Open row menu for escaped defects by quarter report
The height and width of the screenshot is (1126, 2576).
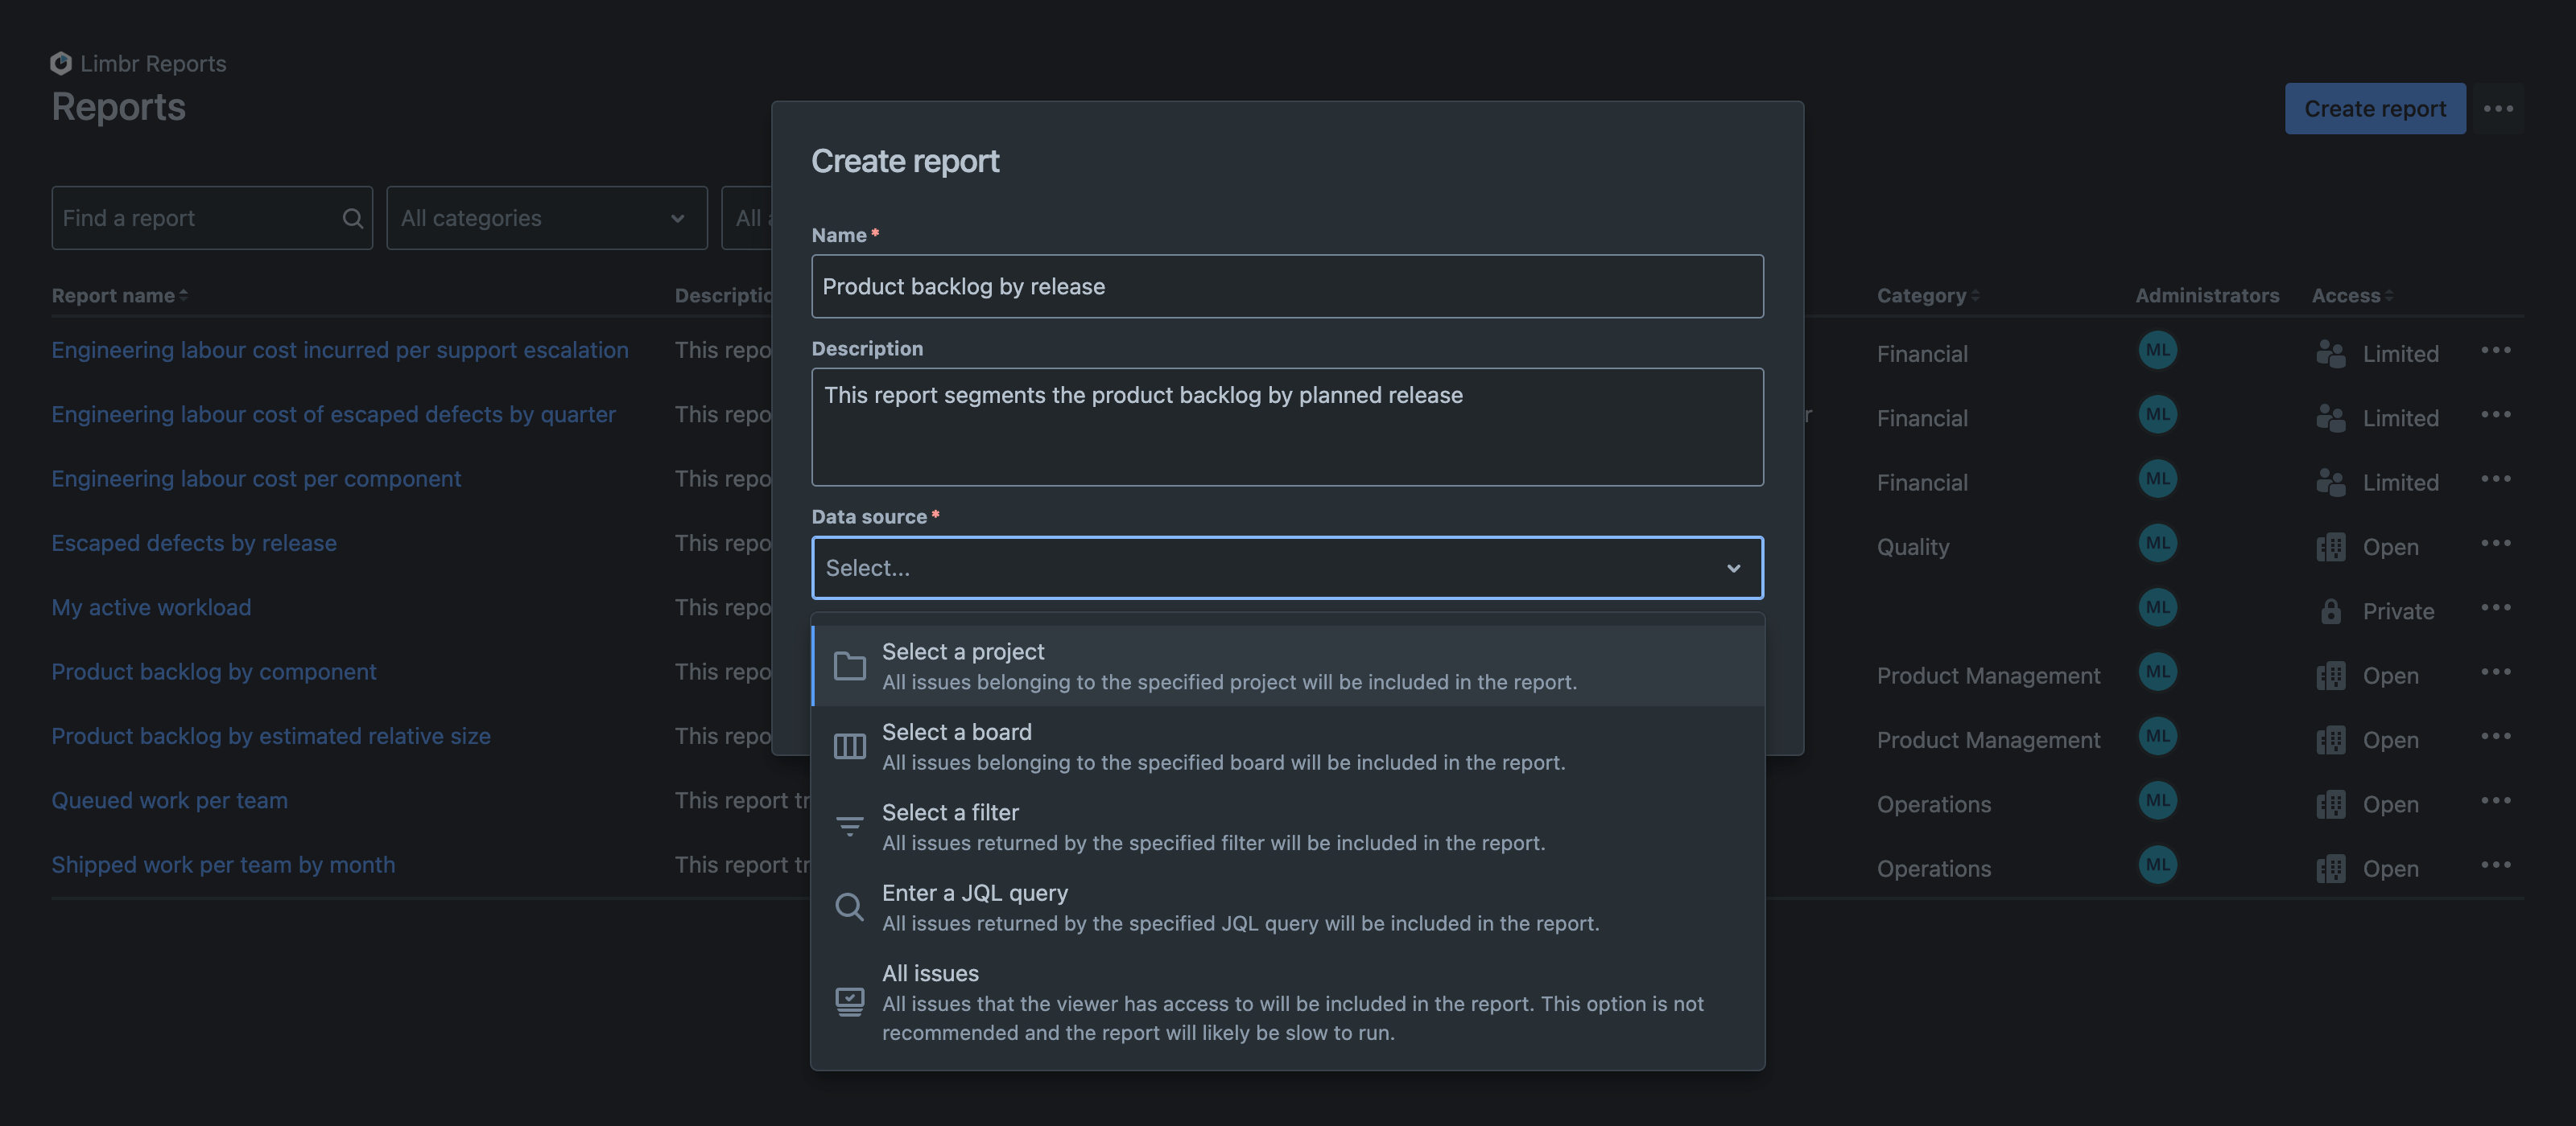click(2496, 415)
